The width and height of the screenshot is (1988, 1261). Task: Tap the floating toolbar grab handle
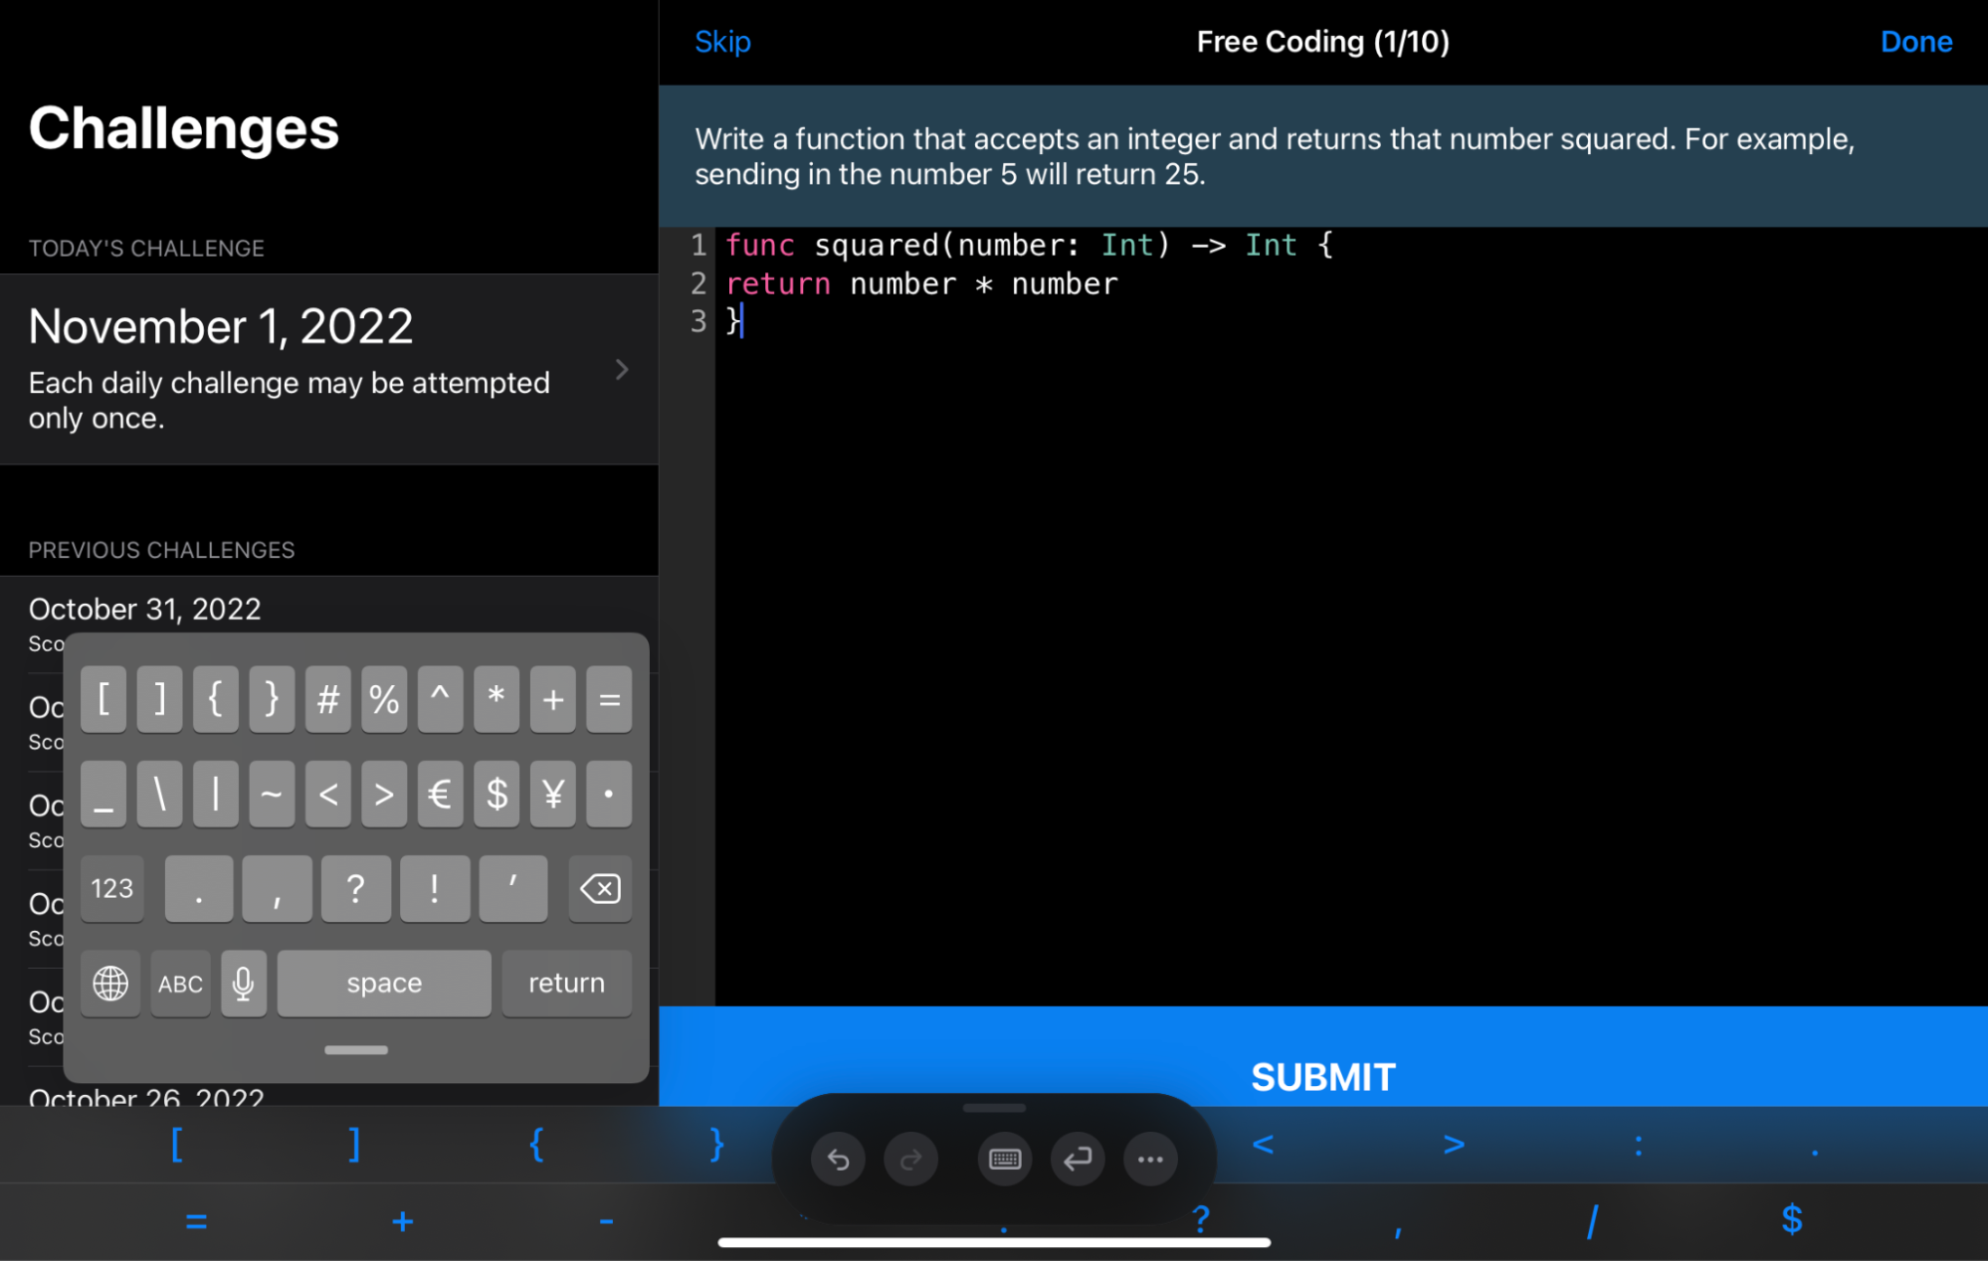point(994,1108)
